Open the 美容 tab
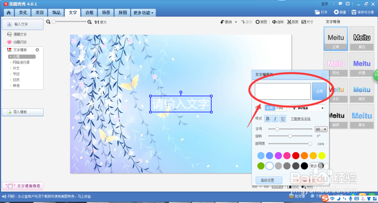Viewport: 378px width, 203px height. 40,13
